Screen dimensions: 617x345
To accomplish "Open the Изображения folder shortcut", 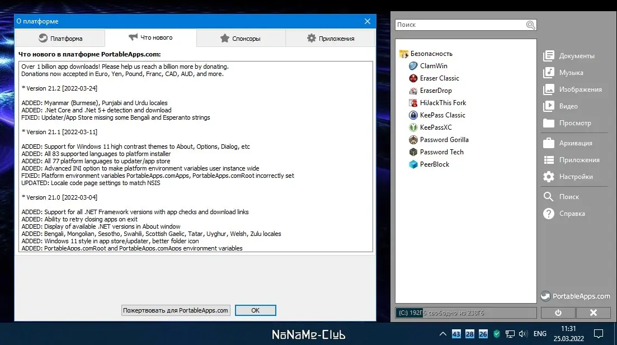I will coord(573,89).
